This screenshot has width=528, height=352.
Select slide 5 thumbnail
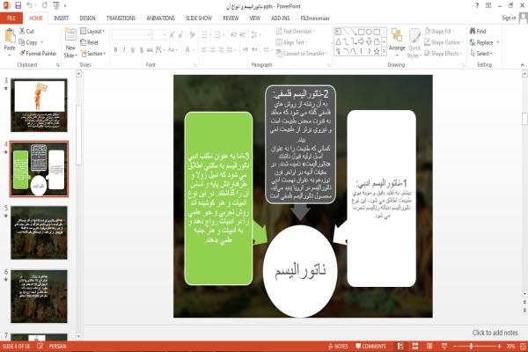pyautogui.click(x=39, y=232)
